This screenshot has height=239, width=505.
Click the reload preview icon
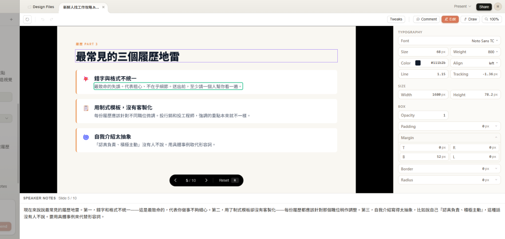[28, 19]
